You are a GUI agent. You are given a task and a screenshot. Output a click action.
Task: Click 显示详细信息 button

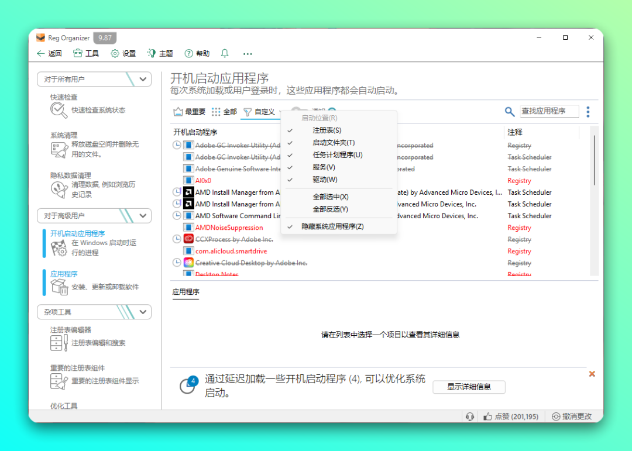(x=469, y=387)
